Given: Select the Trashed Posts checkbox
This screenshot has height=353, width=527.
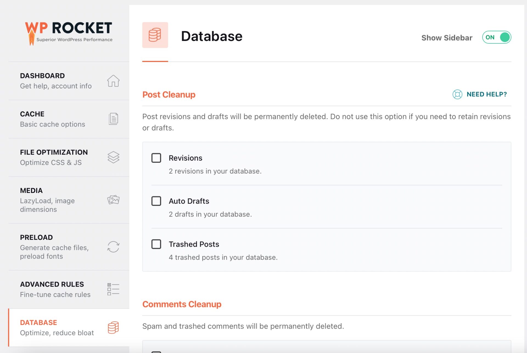Looking at the screenshot, I should point(156,244).
